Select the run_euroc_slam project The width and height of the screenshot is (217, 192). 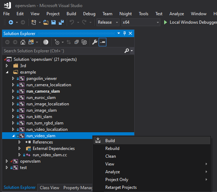pos(41,98)
